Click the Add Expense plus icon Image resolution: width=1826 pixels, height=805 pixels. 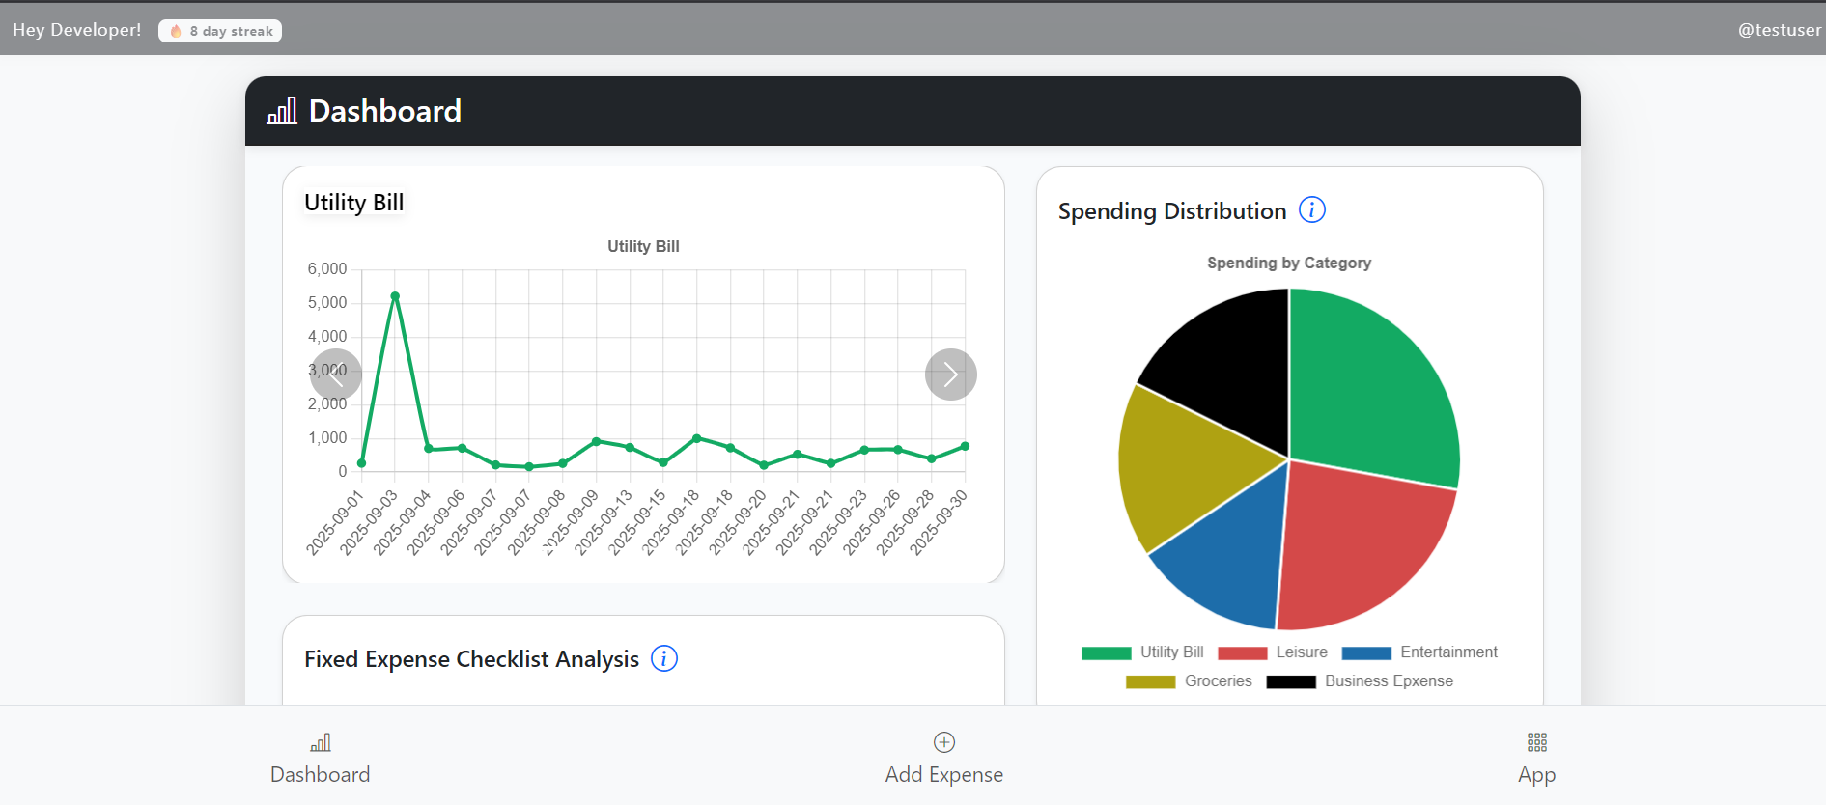point(943,742)
